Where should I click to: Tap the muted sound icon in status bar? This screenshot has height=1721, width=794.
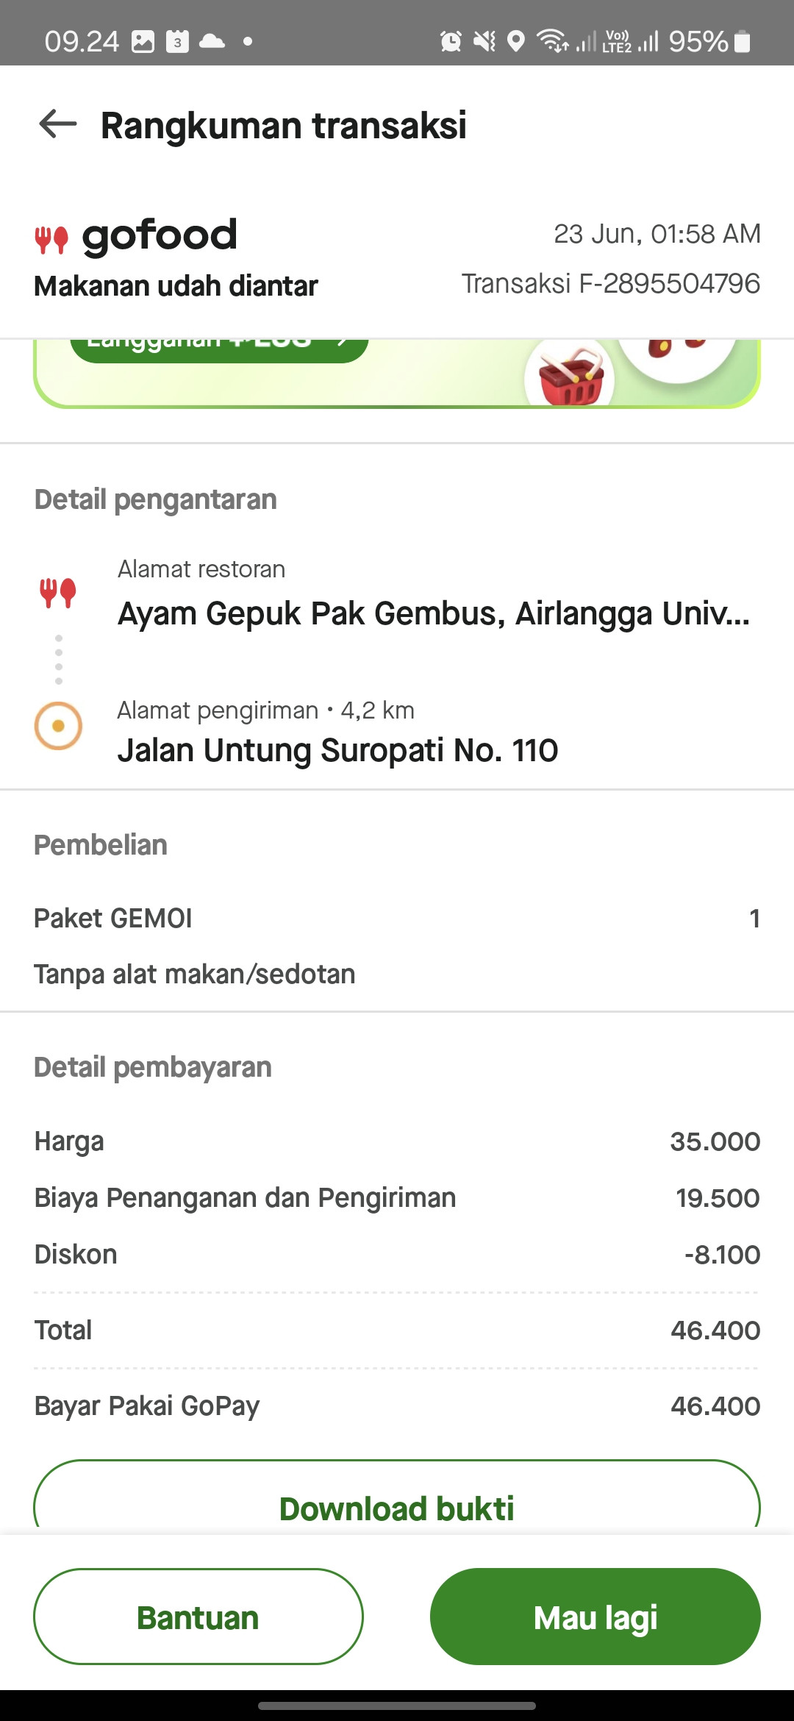484,41
